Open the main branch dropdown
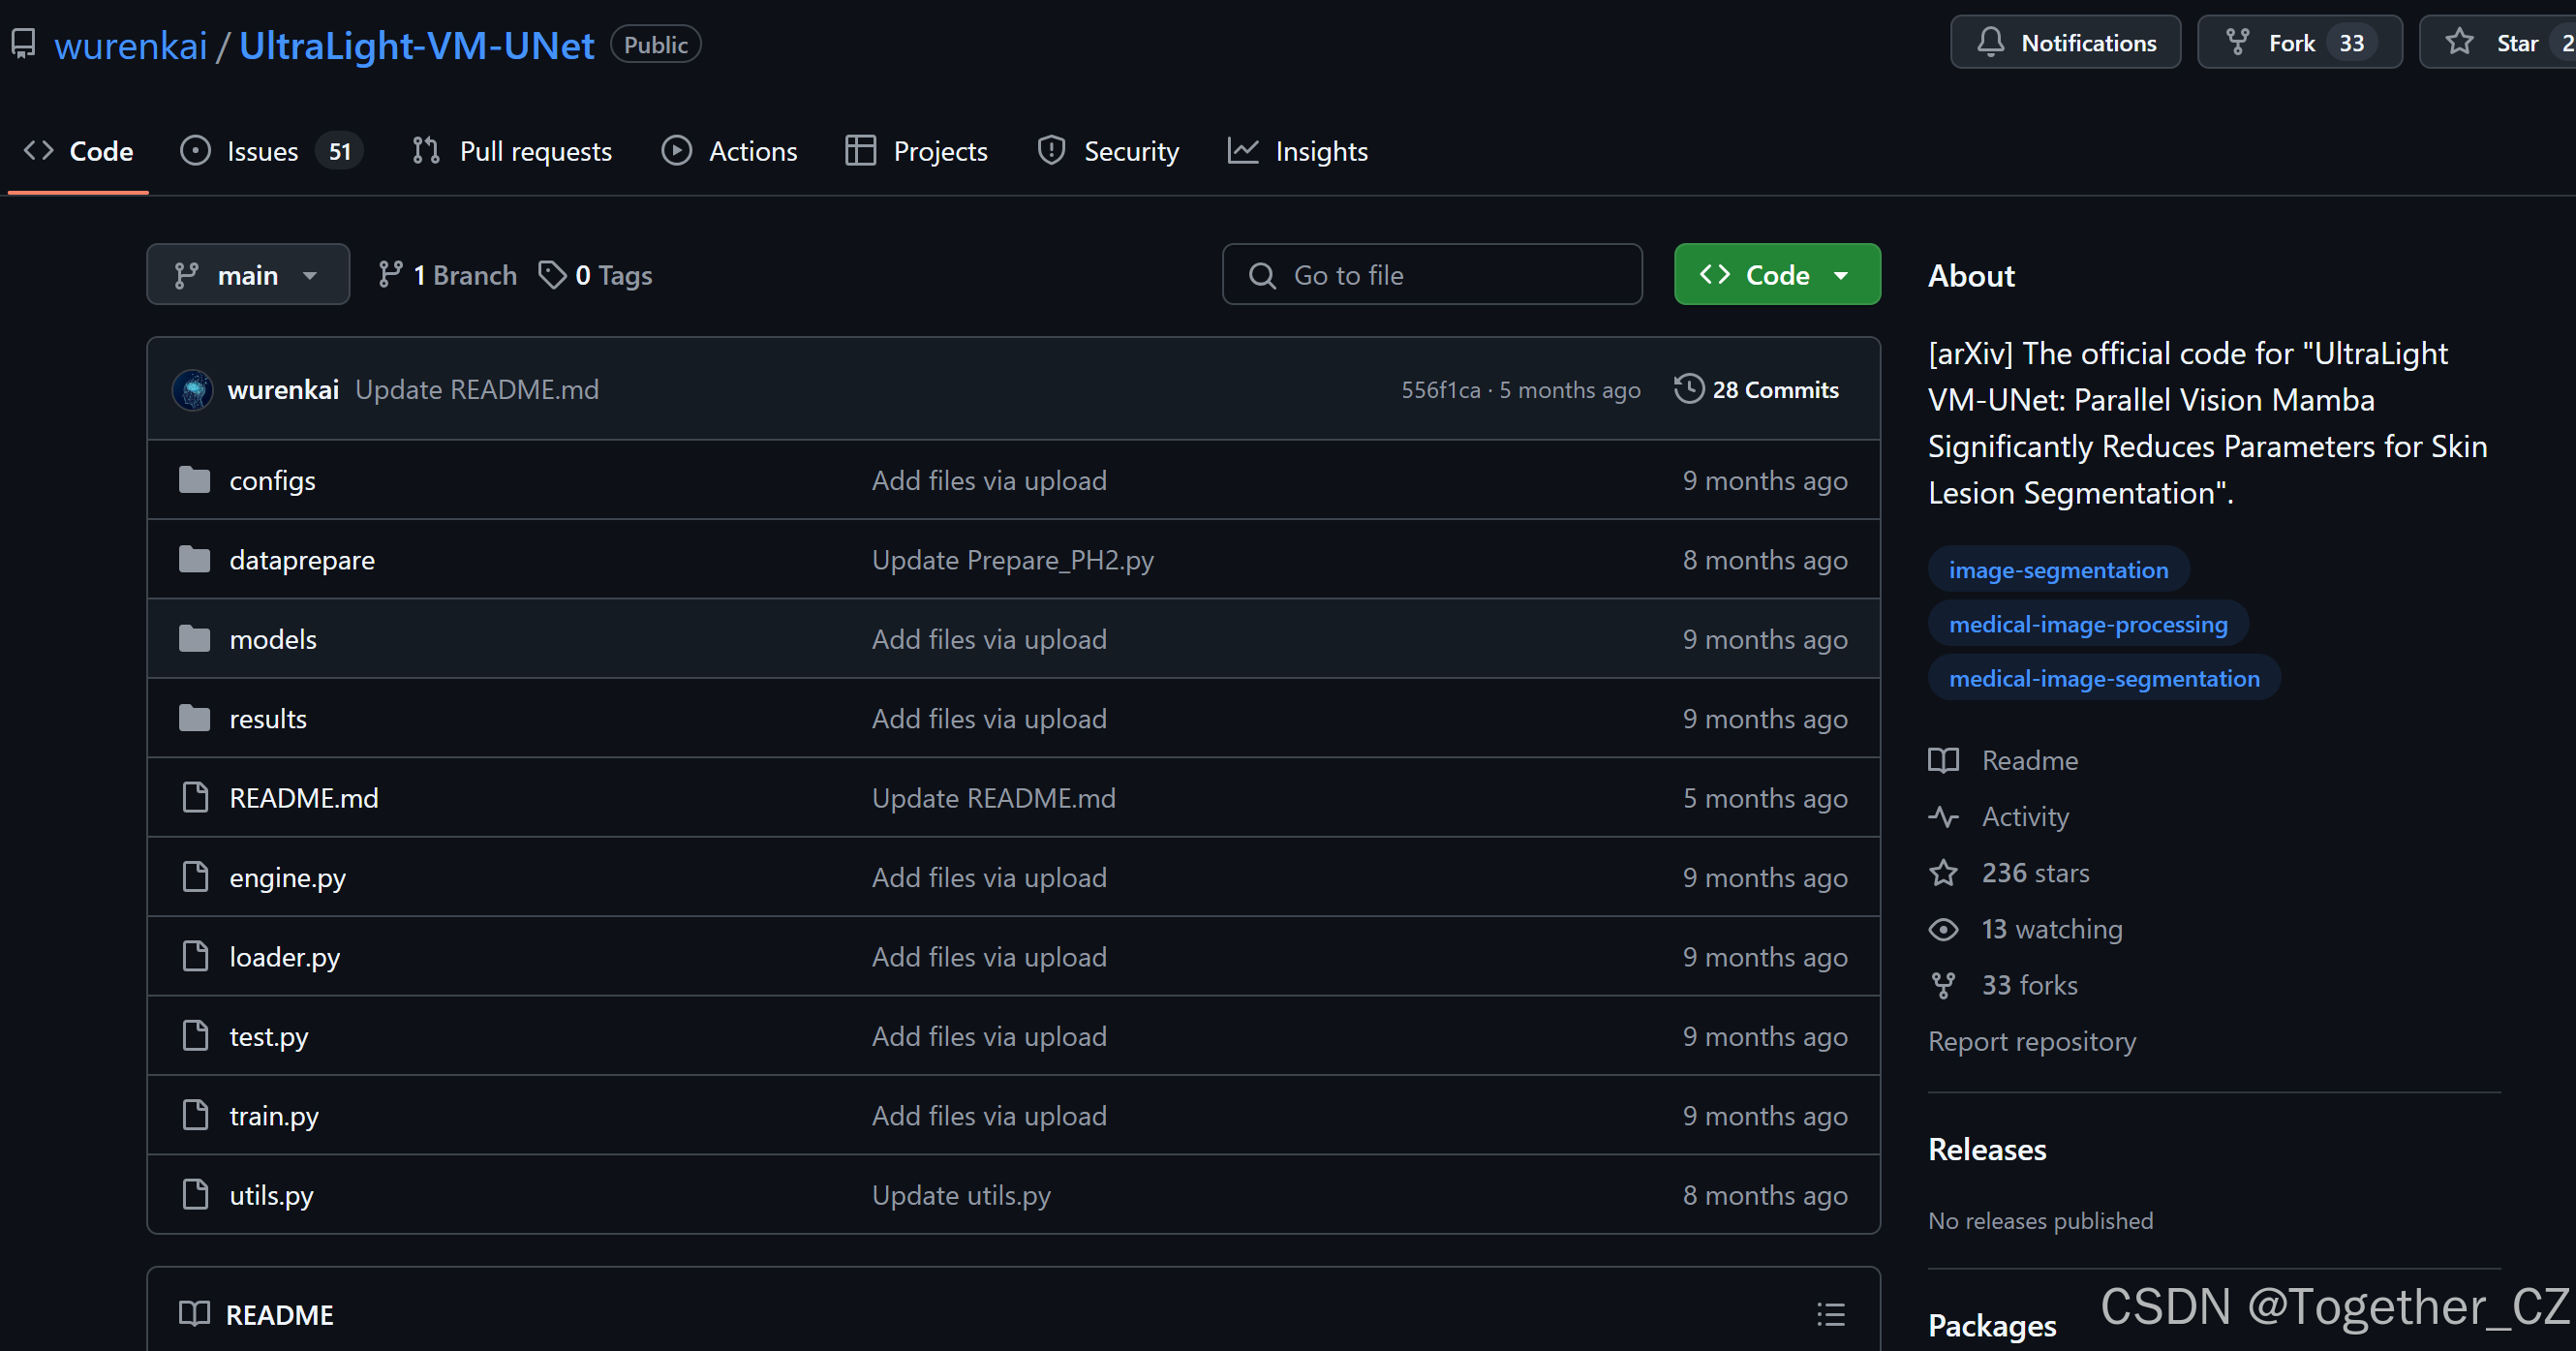The height and width of the screenshot is (1351, 2576). [248, 275]
